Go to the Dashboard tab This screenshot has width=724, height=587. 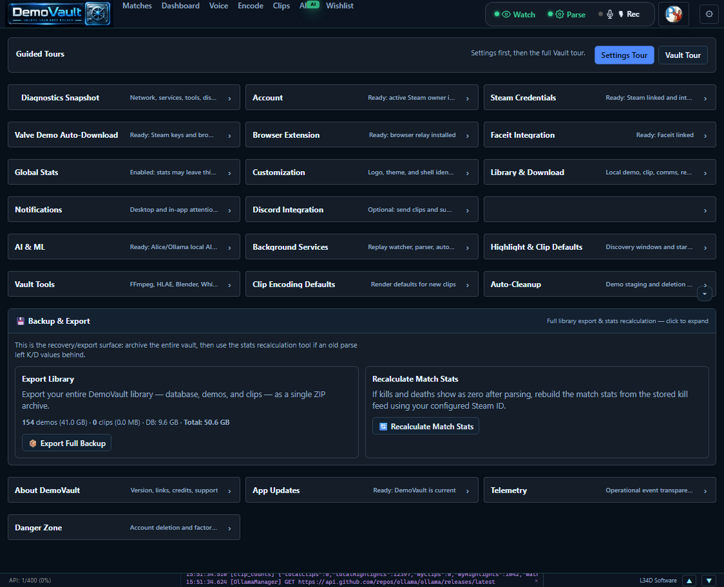(180, 6)
